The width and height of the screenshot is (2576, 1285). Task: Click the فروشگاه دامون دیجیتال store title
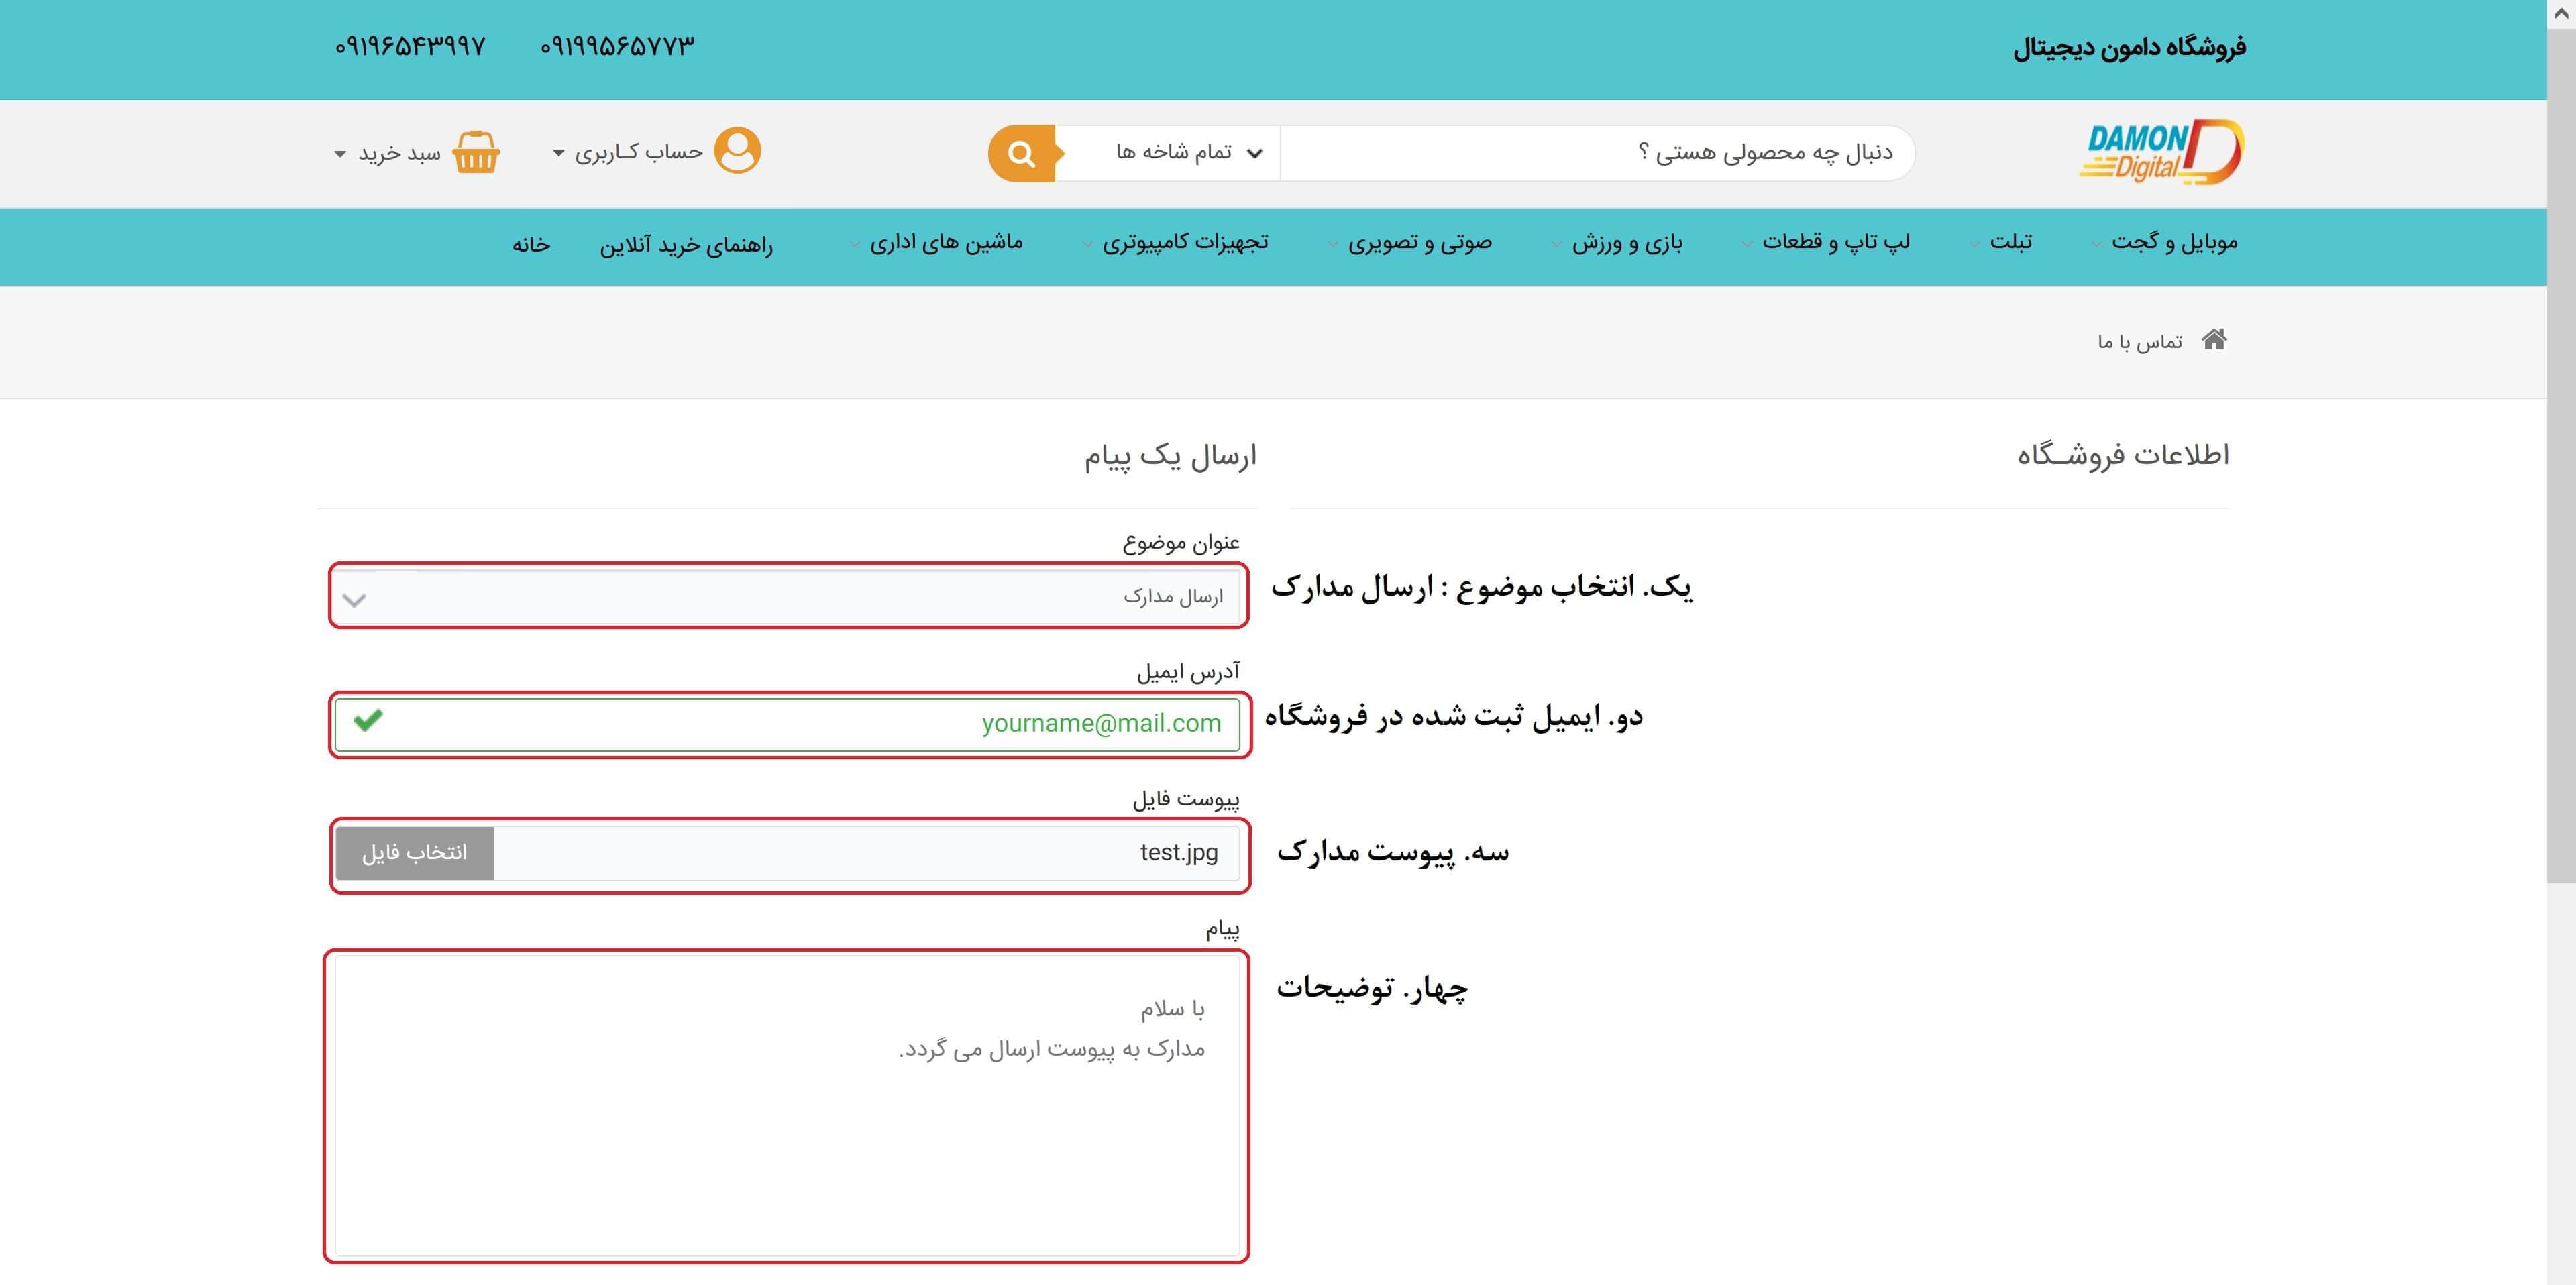pos(2129,47)
